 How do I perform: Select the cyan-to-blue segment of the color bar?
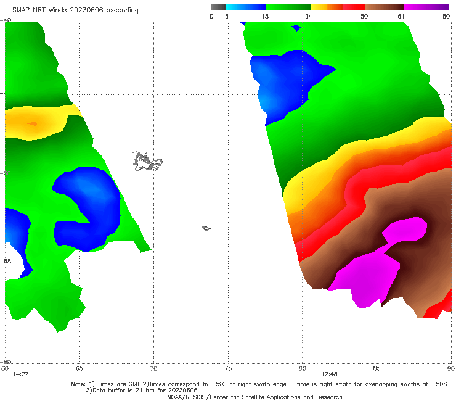[x=245, y=7]
